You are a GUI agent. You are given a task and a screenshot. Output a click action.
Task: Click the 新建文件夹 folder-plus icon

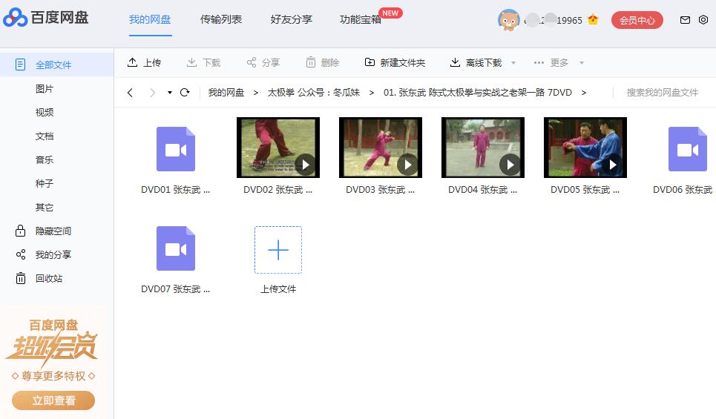click(x=370, y=62)
